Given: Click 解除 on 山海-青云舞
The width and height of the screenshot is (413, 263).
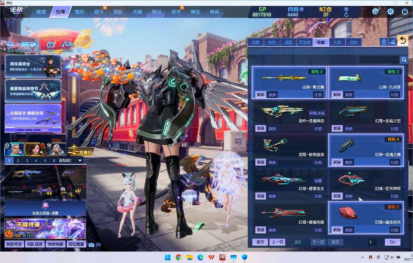Looking at the screenshot, I should point(260,95).
